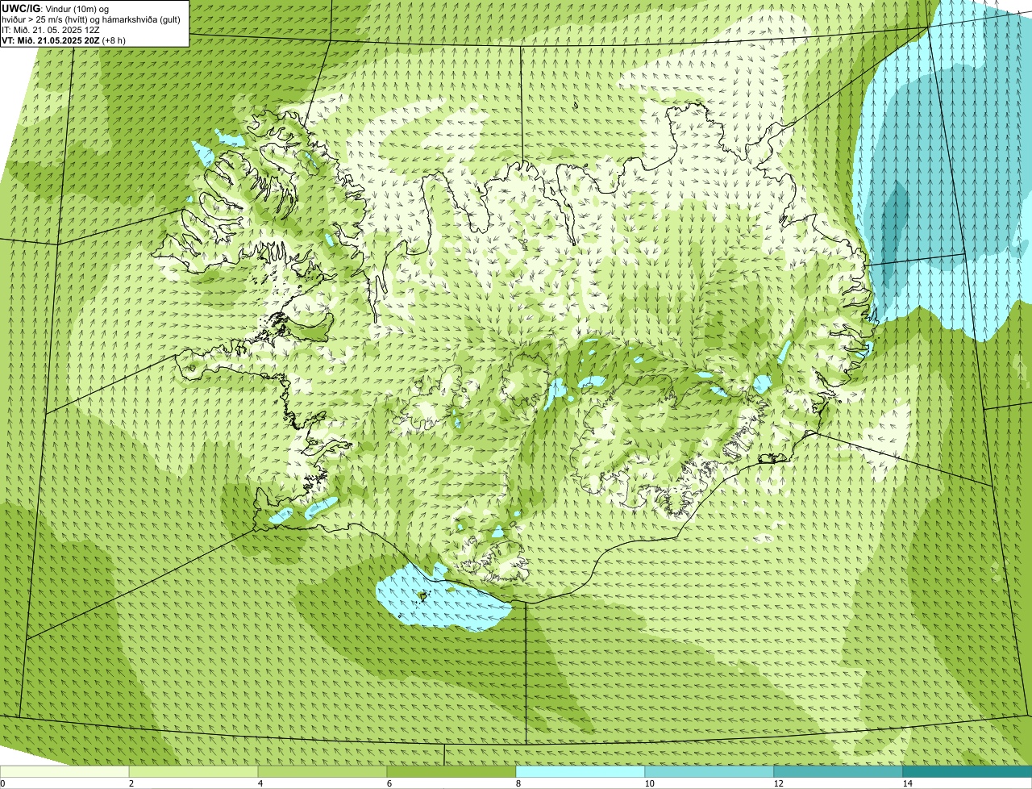Click the legend label "6"
This screenshot has height=789, width=1032.
pos(389,783)
